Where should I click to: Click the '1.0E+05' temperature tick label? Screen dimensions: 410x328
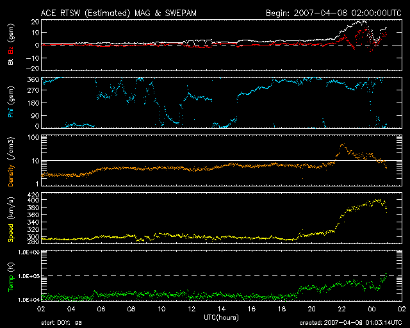point(29,276)
